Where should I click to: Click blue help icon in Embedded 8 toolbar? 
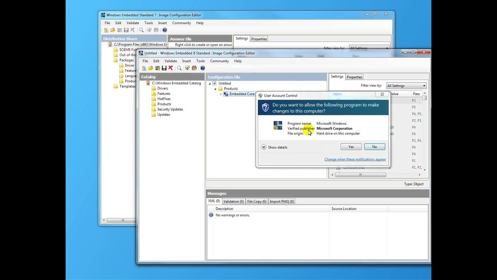203,68
